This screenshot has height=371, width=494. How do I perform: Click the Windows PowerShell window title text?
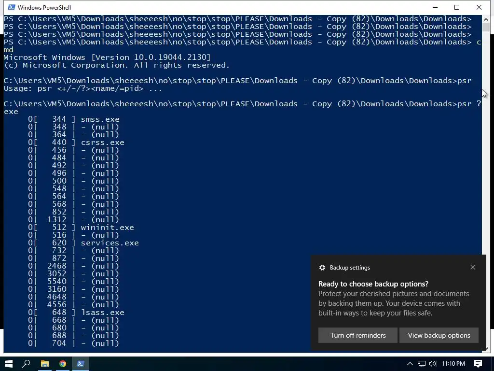point(44,7)
